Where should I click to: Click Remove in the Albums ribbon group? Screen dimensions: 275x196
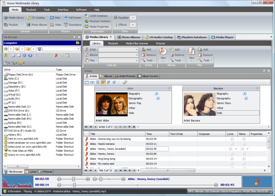click(x=177, y=55)
